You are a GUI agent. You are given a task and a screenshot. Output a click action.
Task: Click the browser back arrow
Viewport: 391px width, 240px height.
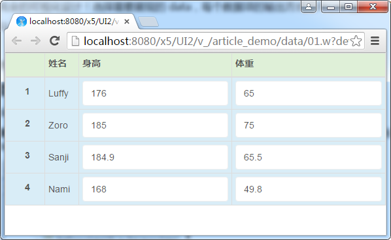point(17,41)
